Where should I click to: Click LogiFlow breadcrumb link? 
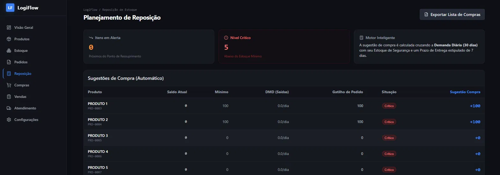(x=91, y=10)
